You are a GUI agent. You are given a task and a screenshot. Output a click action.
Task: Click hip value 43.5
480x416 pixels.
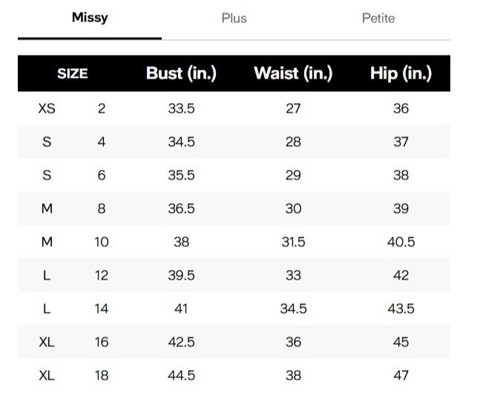401,308
